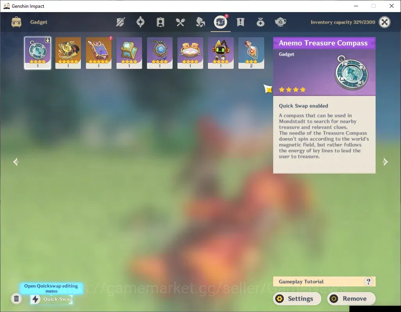Select the black robot cat gadget
The image size is (401, 312).
[221, 53]
